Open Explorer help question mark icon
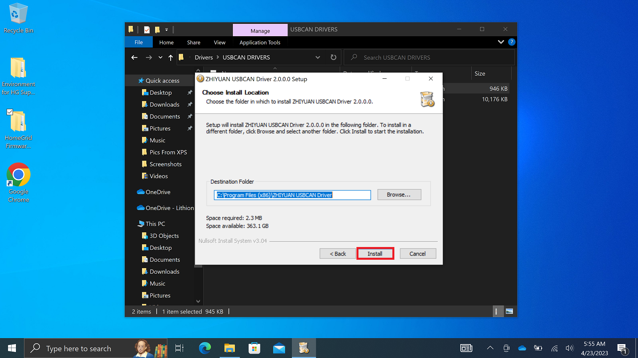Screen dimensions: 638x358 point(512,42)
